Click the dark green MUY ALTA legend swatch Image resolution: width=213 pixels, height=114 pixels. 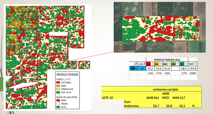58,92
